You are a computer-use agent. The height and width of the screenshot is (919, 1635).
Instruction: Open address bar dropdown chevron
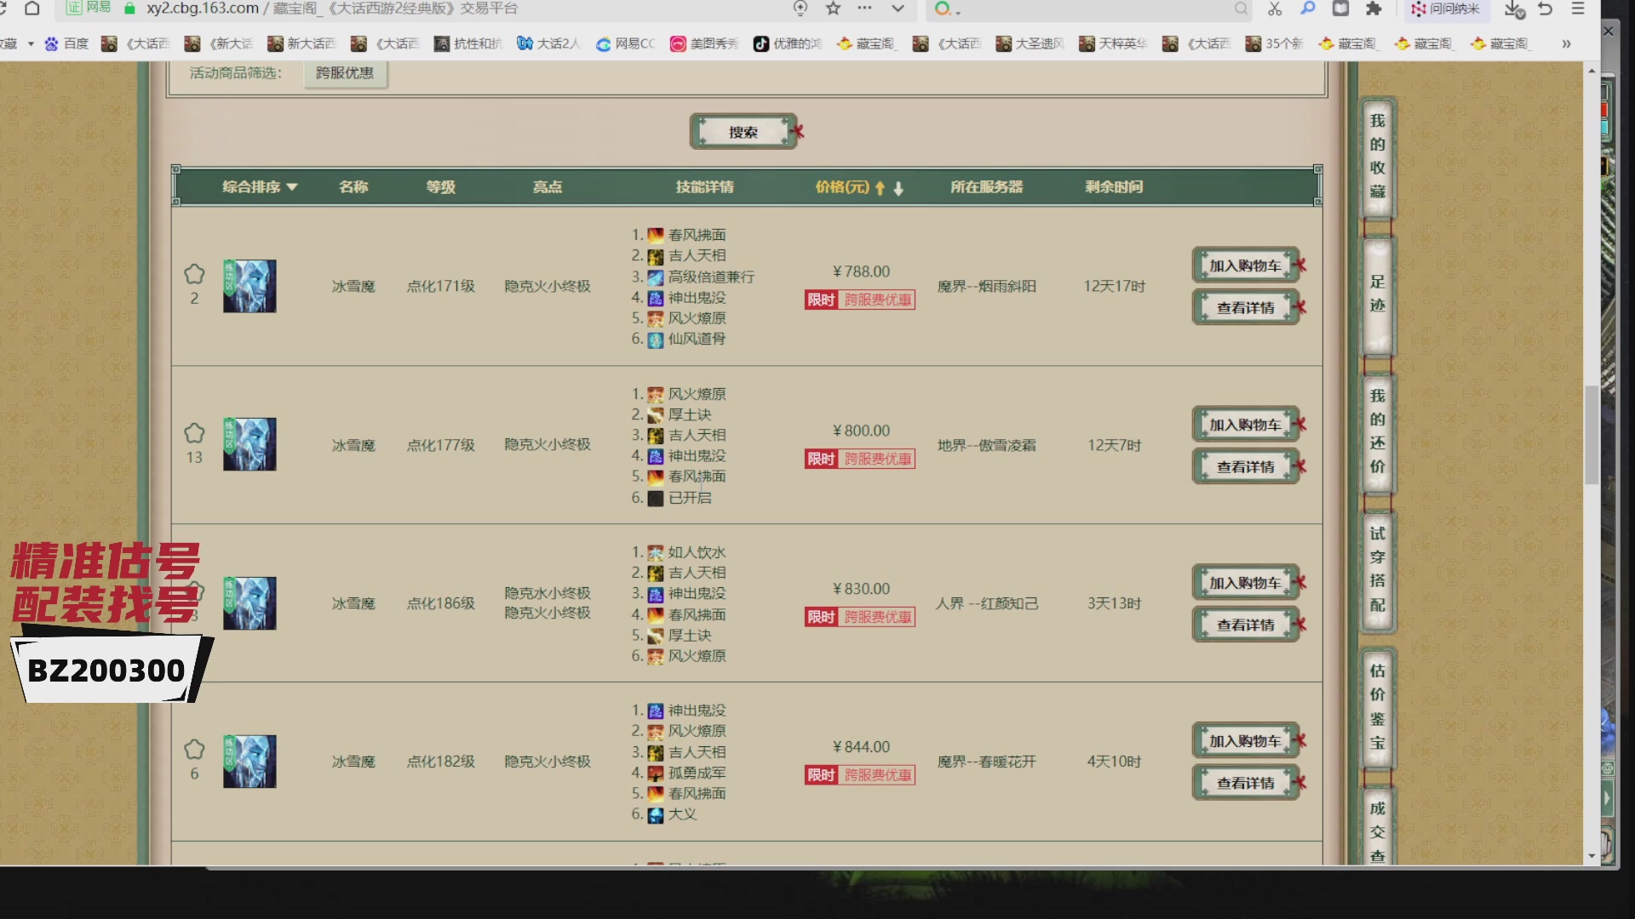[898, 9]
